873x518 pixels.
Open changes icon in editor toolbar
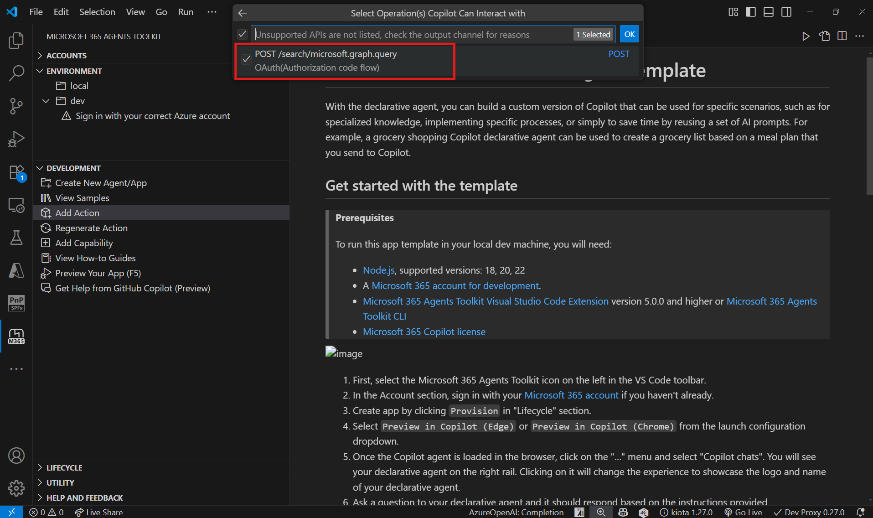click(x=824, y=36)
